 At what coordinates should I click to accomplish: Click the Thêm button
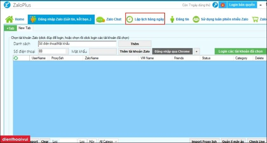135,44
